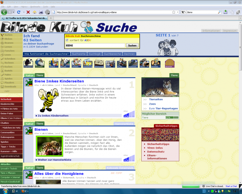Reload the page with the blue reload icon
This screenshot has height=194, width=242.
19,12
